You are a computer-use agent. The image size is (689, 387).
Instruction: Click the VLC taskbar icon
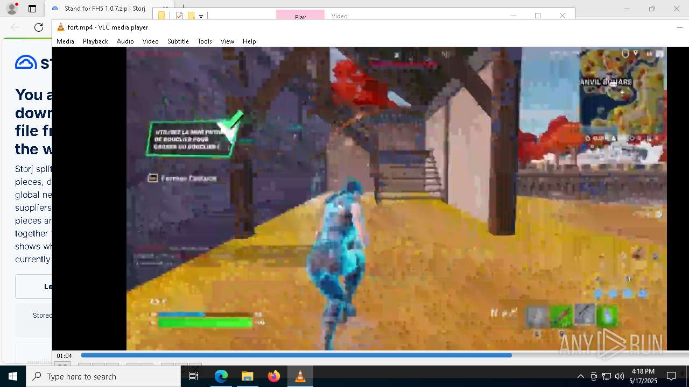300,376
